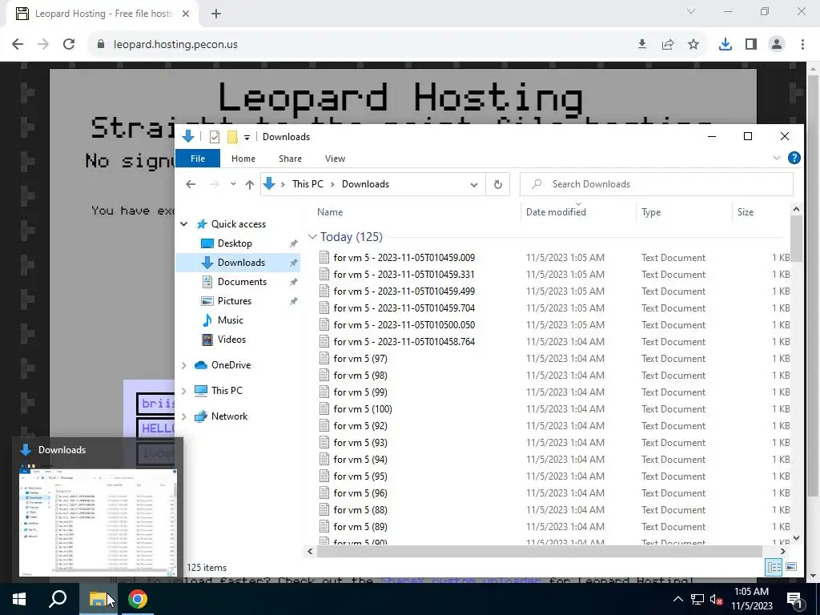
Task: Click the Chrome taskbar icon
Action: (x=138, y=599)
